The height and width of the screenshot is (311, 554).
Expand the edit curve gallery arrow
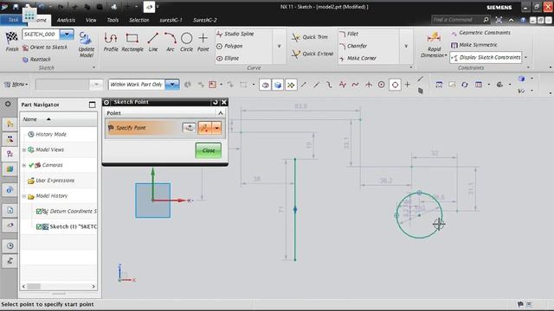pos(406,46)
